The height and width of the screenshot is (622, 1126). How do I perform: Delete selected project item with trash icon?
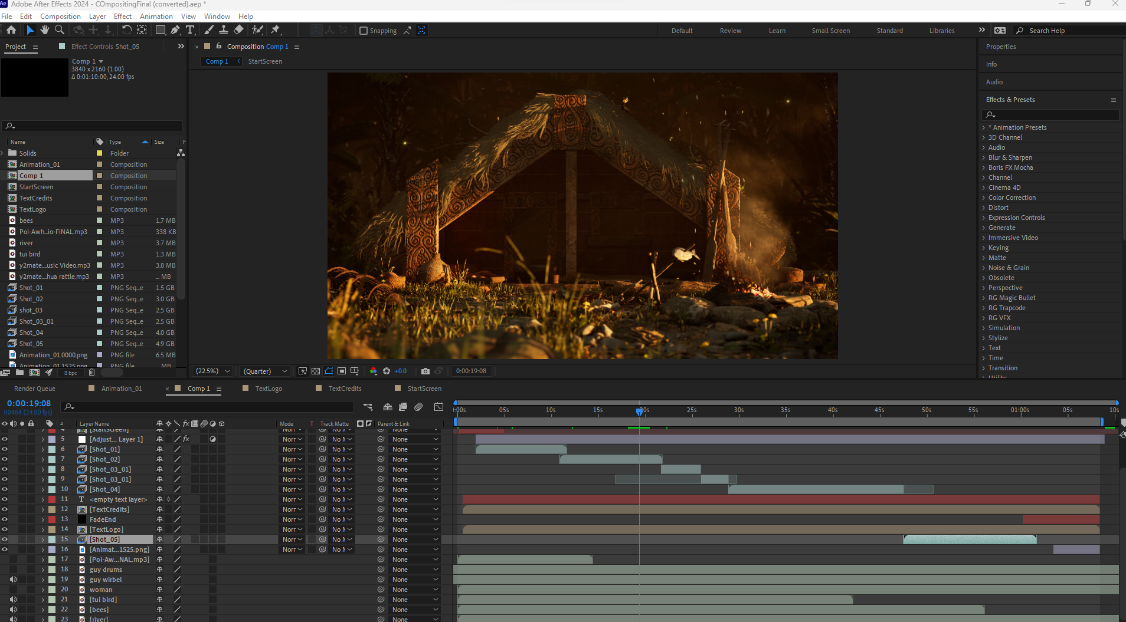(x=91, y=373)
